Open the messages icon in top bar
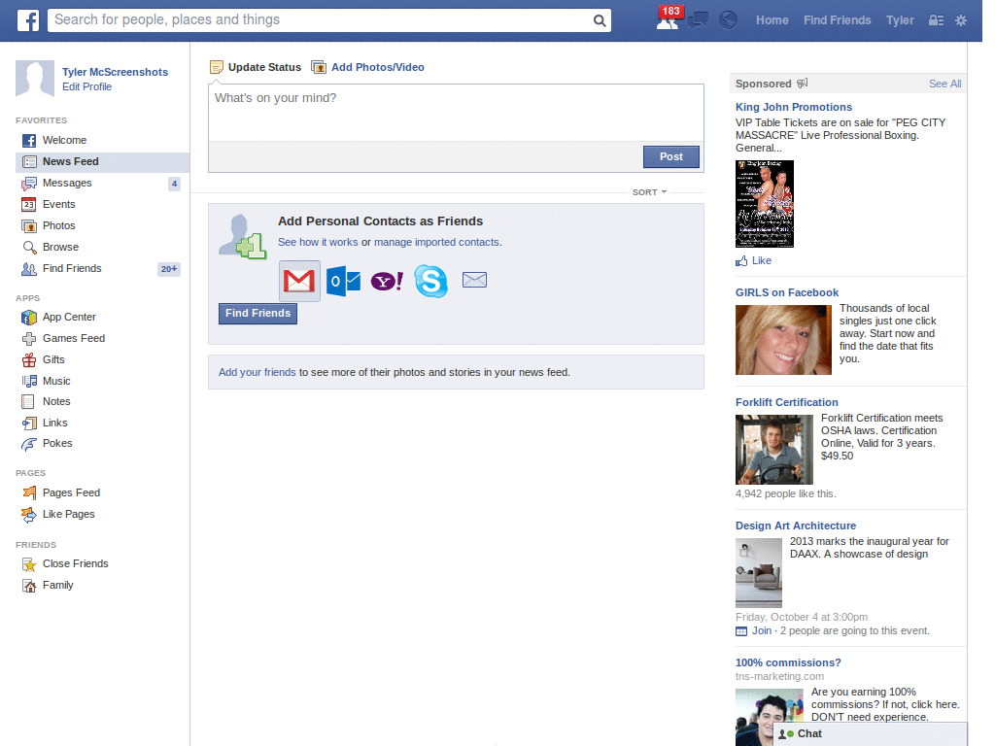Viewport: 995px width, 746px height. pos(698,20)
